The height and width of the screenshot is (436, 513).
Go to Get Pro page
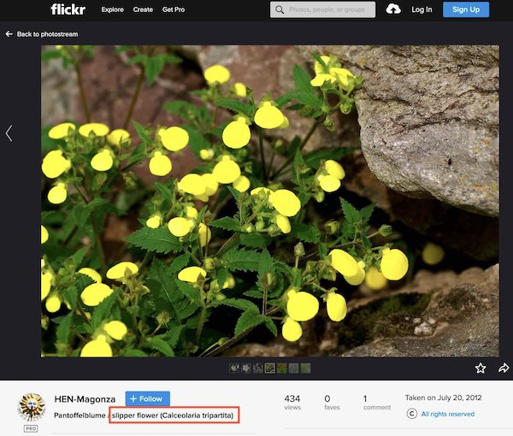click(174, 9)
